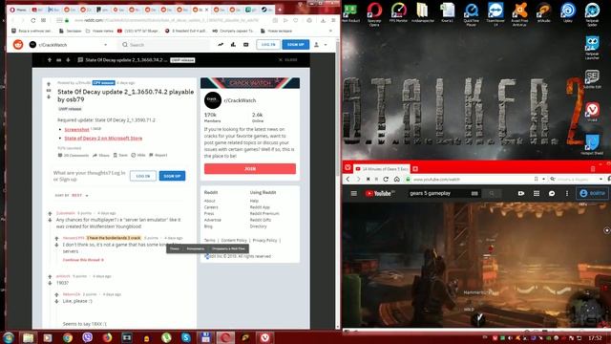Screen dimensions: 611x344
Task: Open the QuickTime Player desktop shortcut
Action: coord(471,14)
